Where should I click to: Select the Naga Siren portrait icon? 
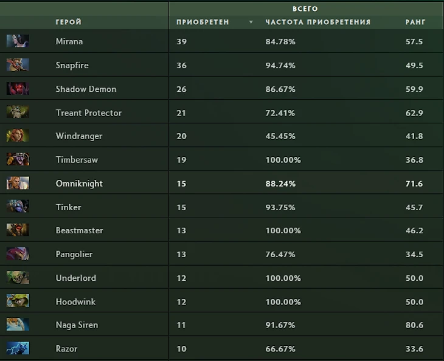(18, 325)
